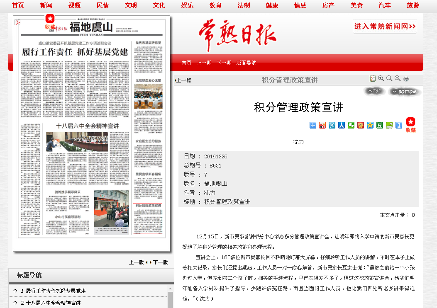Open 旅游 in top navigation
This screenshot has height=308, width=437.
[x=413, y=5]
